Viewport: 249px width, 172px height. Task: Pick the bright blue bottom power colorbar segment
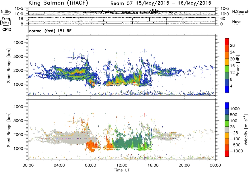pos(227,89)
